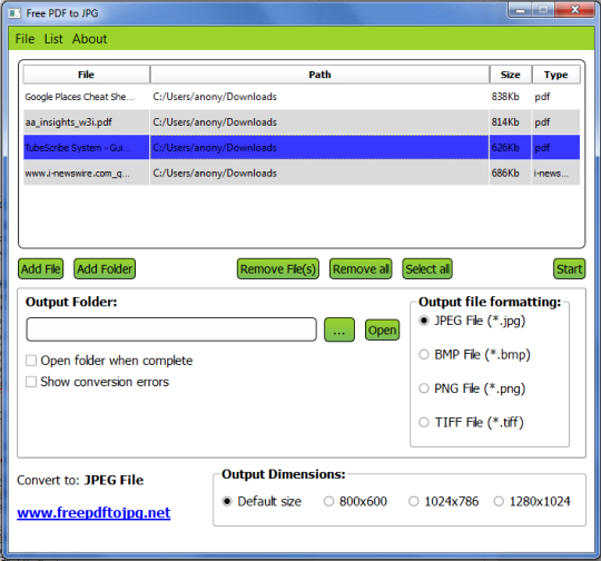Click the Output Folder text field

tap(171, 329)
